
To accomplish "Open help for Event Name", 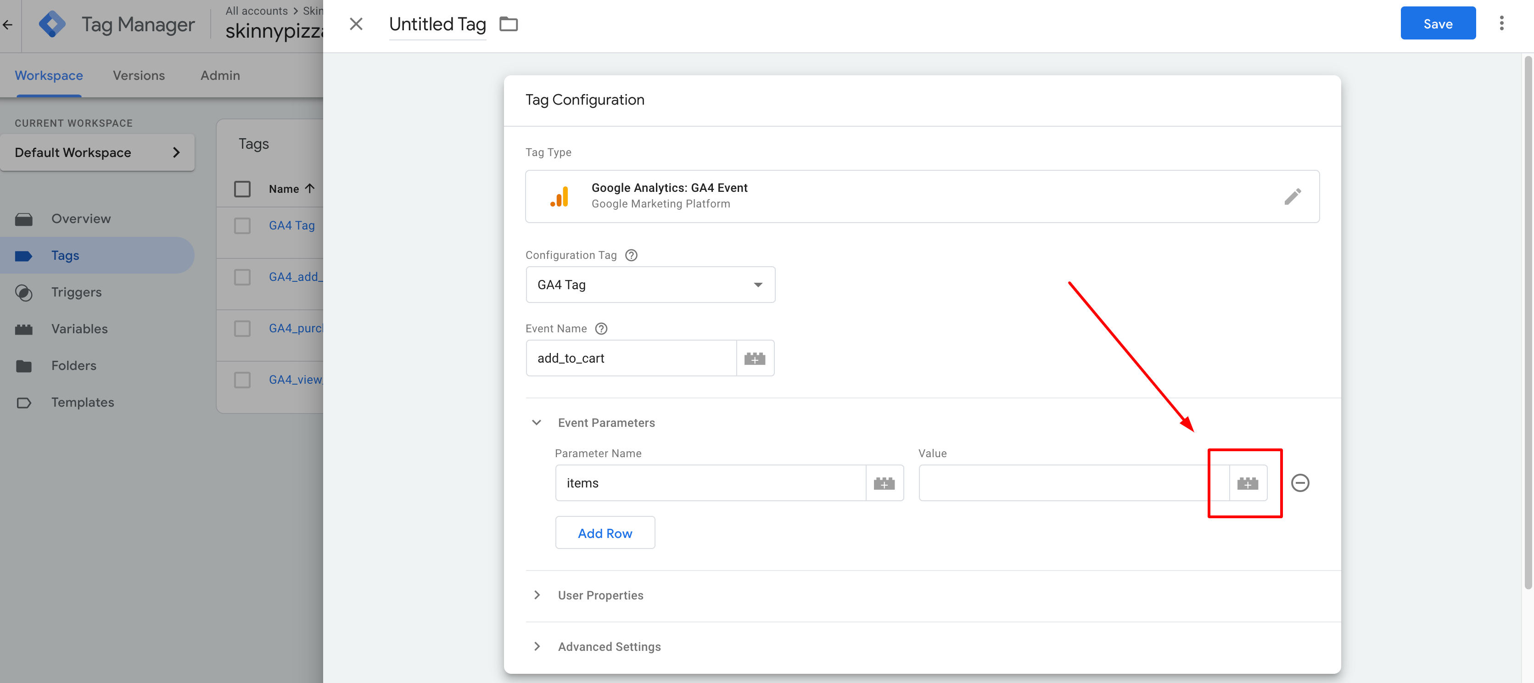I will 601,328.
